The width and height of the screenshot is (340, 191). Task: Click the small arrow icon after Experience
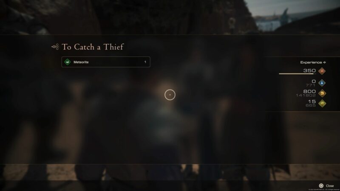tap(324, 62)
